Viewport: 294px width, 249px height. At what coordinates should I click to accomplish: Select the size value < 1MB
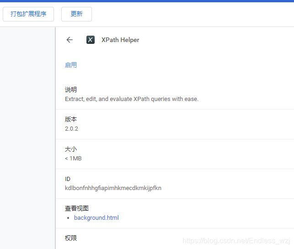pos(73,159)
